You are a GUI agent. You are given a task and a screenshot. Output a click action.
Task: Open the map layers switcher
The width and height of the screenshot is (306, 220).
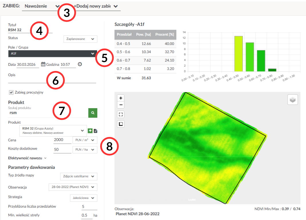(x=292, y=100)
